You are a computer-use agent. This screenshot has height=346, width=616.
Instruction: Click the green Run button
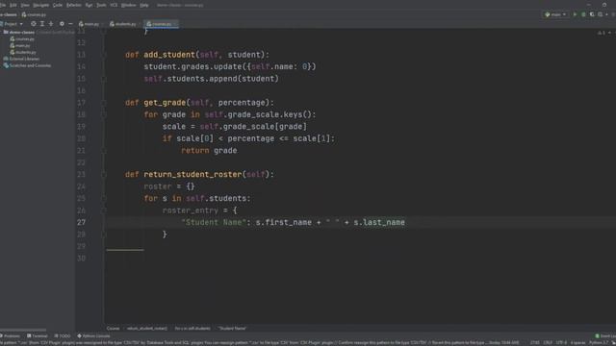(x=575, y=14)
